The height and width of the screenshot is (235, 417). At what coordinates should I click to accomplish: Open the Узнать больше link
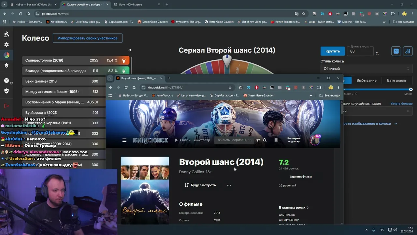(x=401, y=104)
